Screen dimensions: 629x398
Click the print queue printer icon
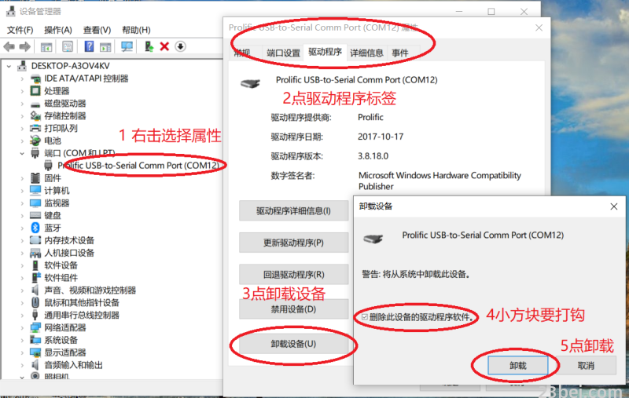point(35,128)
